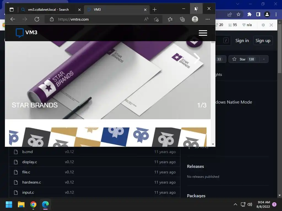The height and width of the screenshot is (211, 282).
Task: Reload the vmtre.com page
Action: point(37,19)
